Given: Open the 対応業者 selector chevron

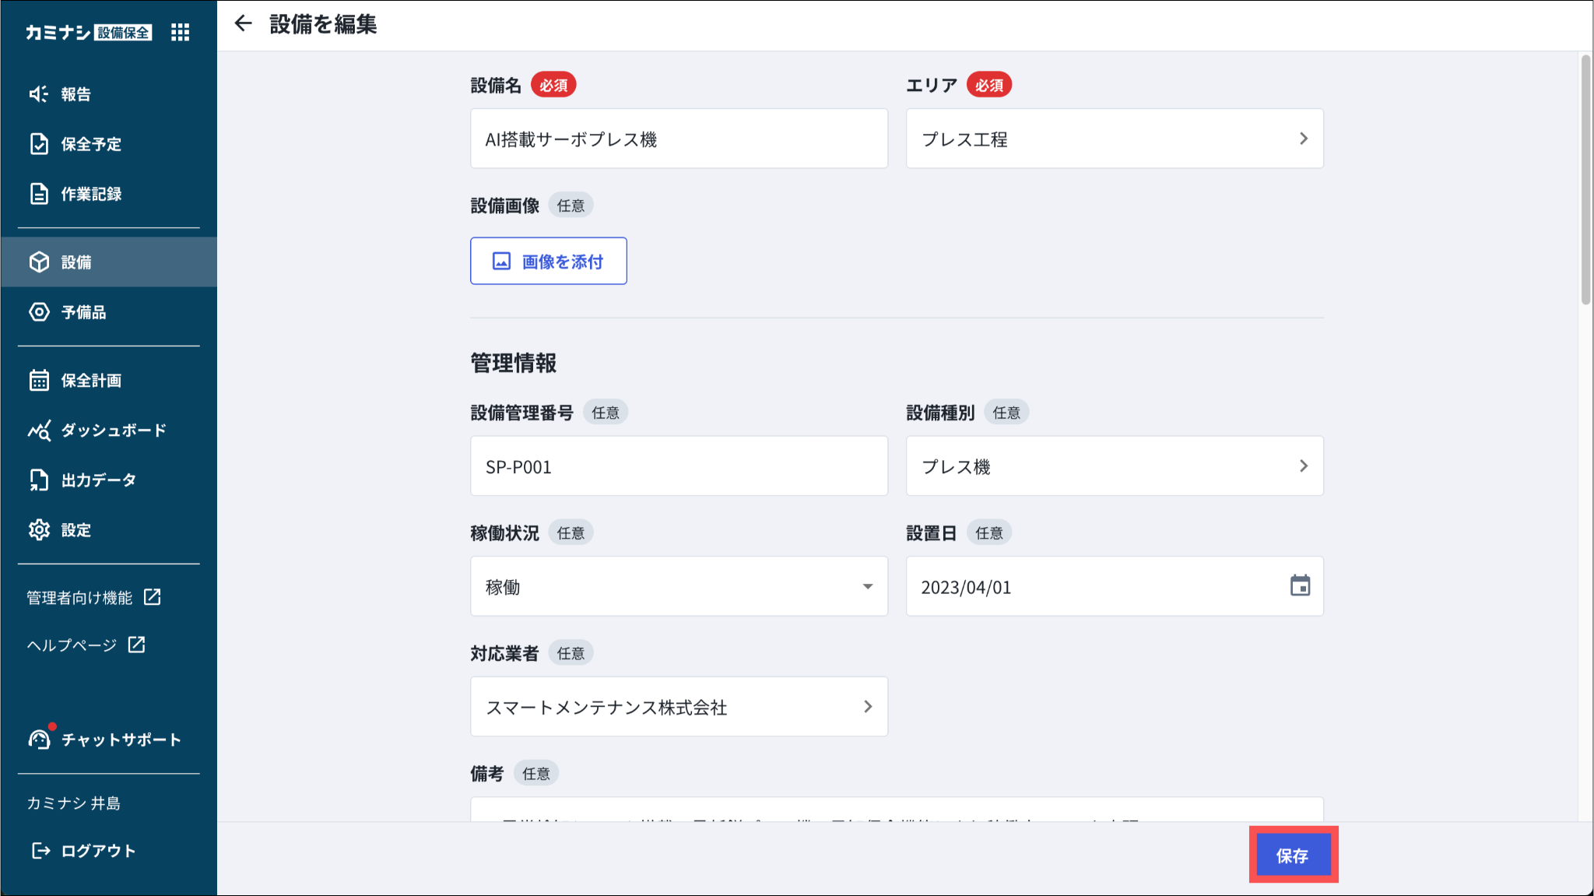Looking at the screenshot, I should coord(868,707).
